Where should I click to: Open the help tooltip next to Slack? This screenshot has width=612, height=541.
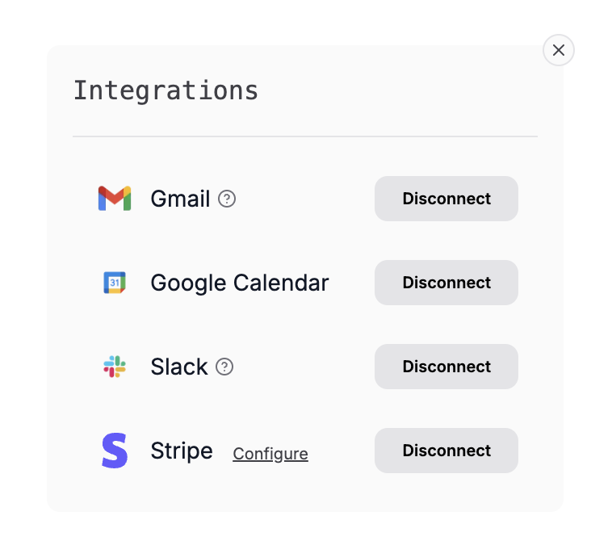(225, 367)
